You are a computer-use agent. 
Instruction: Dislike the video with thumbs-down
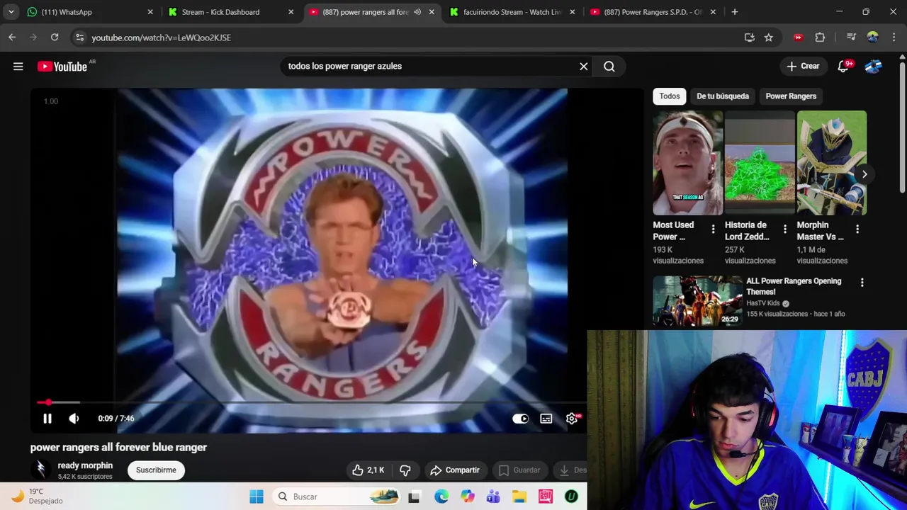click(x=405, y=470)
